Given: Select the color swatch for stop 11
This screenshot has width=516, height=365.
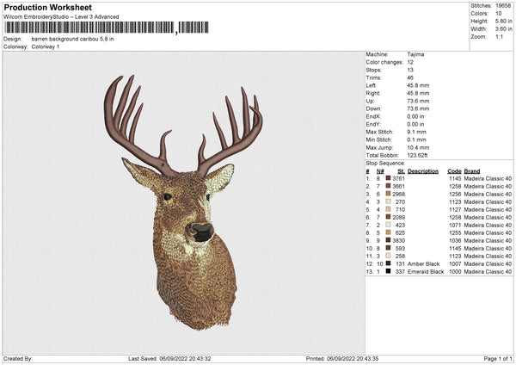Looking at the screenshot, I should pos(389,256).
